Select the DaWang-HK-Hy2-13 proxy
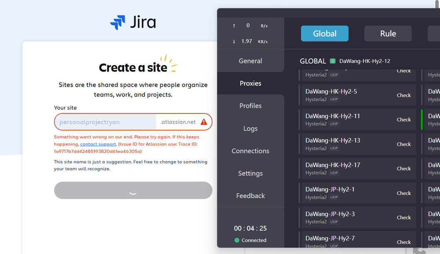440x254 pixels. pos(357,144)
